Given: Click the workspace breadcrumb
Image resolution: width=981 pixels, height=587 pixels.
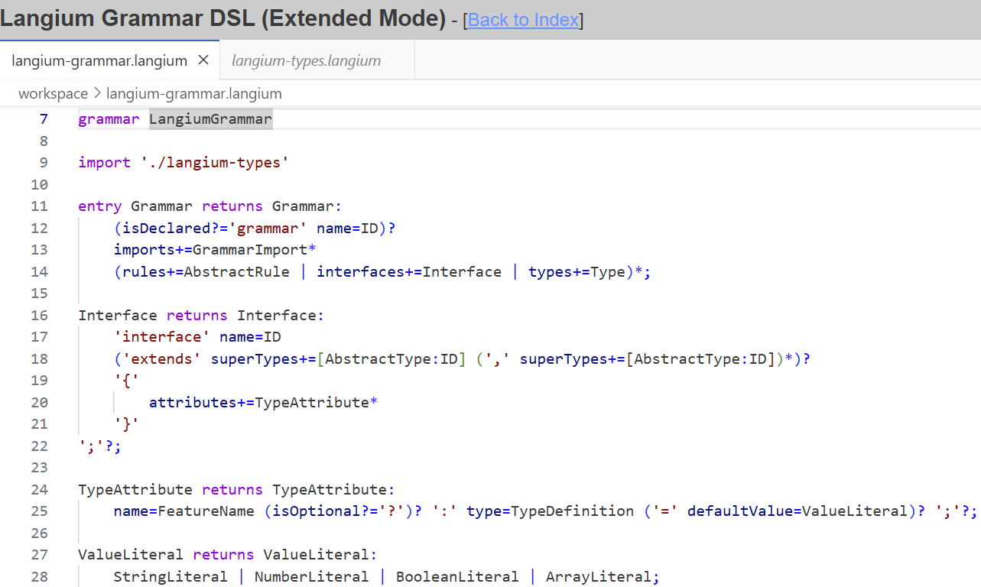Looking at the screenshot, I should (x=53, y=94).
